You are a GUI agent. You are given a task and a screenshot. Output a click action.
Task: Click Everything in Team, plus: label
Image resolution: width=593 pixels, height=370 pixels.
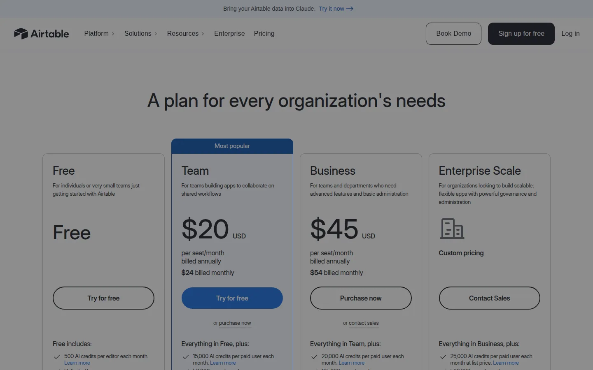[346, 344]
